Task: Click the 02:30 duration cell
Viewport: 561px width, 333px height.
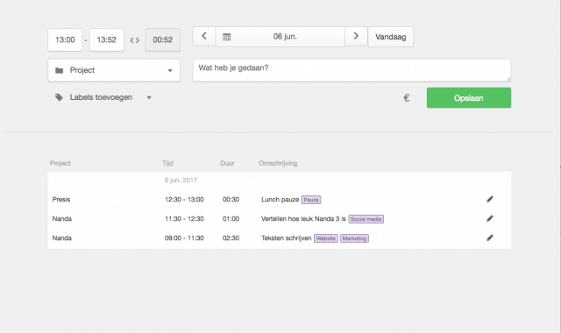Action: [231, 237]
